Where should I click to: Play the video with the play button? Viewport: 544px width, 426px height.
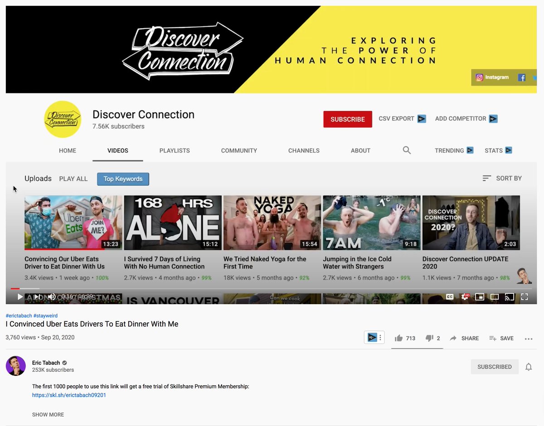(20, 297)
